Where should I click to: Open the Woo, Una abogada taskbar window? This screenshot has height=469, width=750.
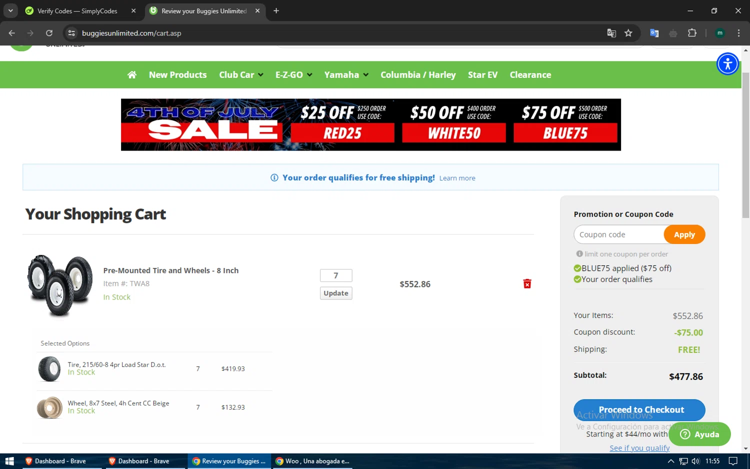[x=312, y=461]
